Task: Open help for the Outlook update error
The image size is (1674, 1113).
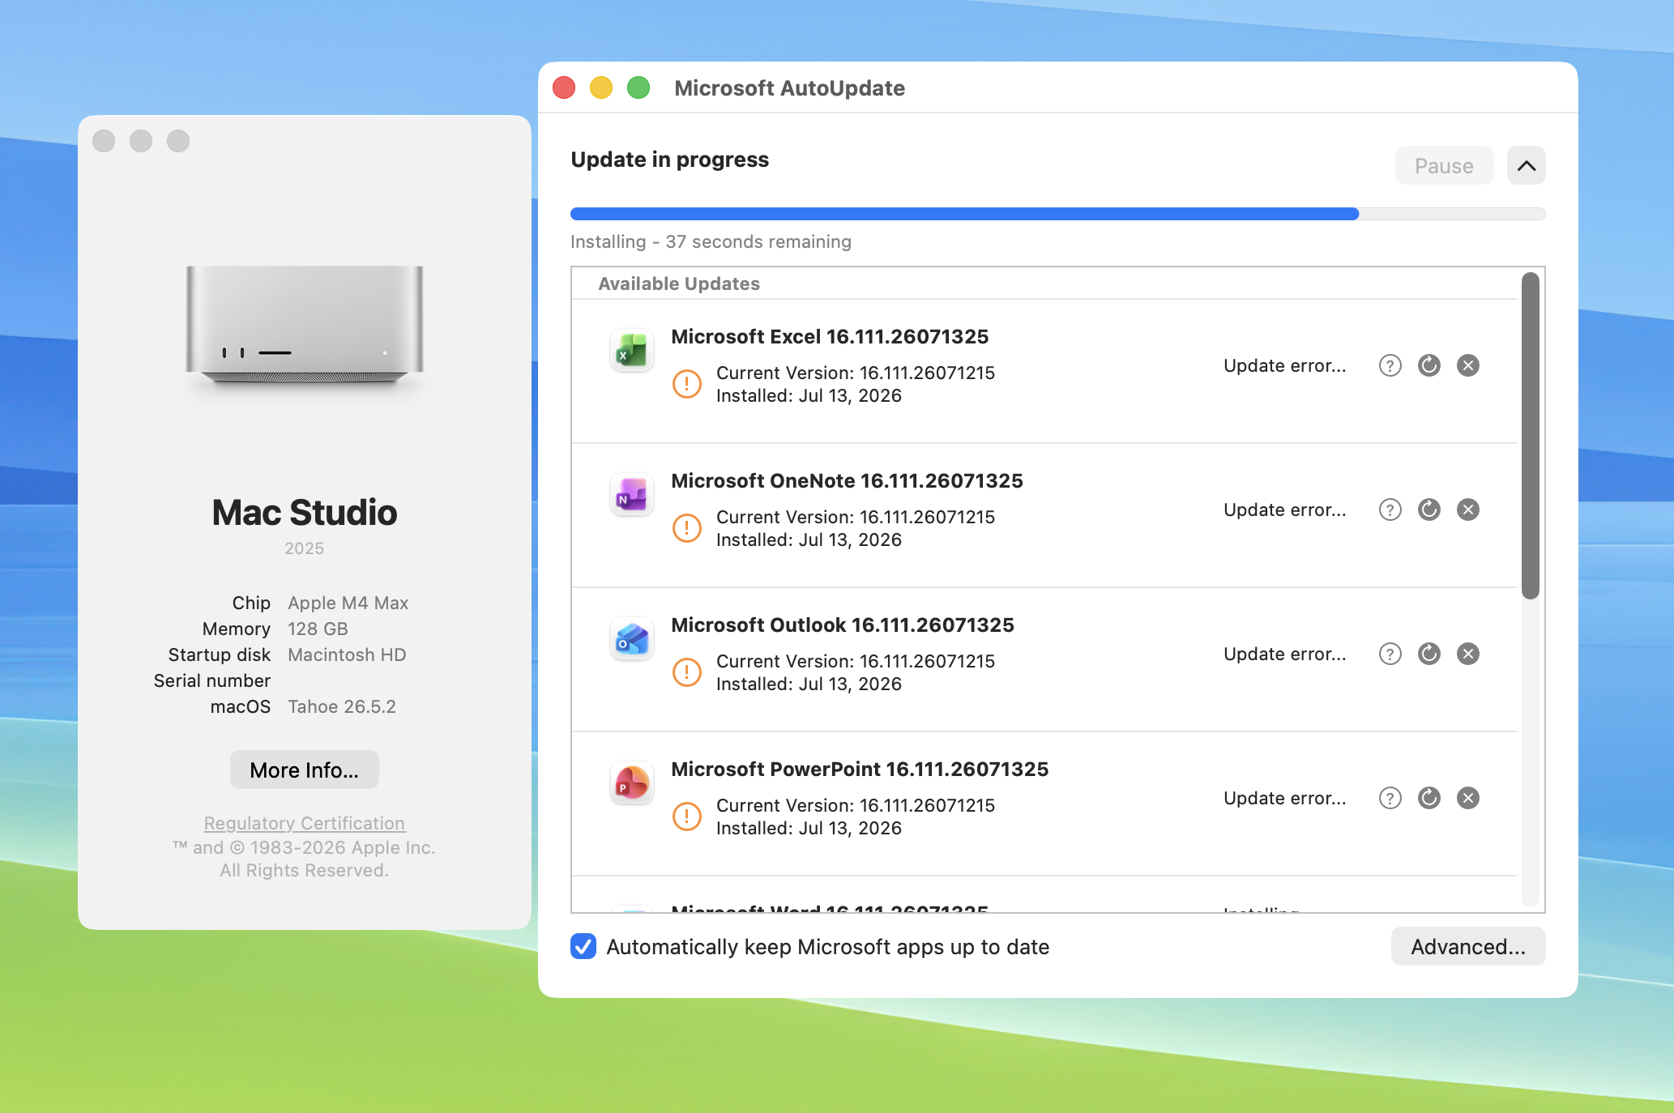Action: coord(1390,654)
